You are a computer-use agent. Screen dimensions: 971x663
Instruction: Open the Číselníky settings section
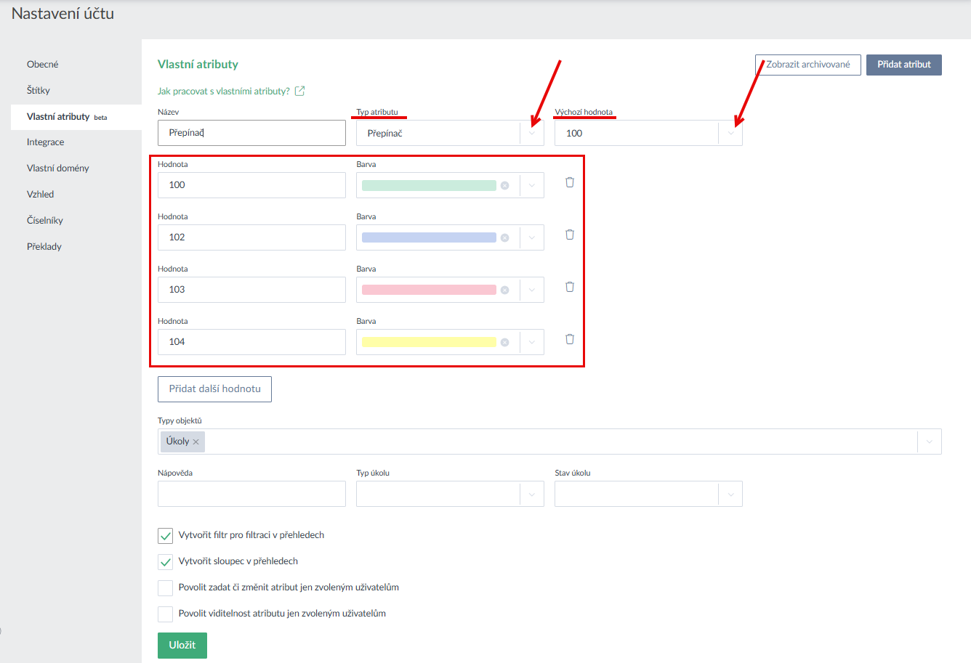click(45, 221)
